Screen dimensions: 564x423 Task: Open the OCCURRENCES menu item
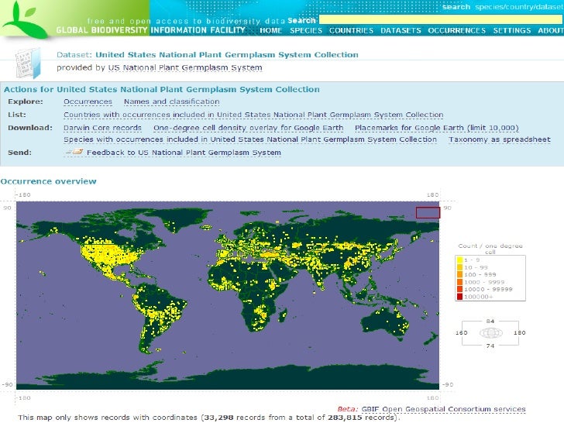[457, 30]
